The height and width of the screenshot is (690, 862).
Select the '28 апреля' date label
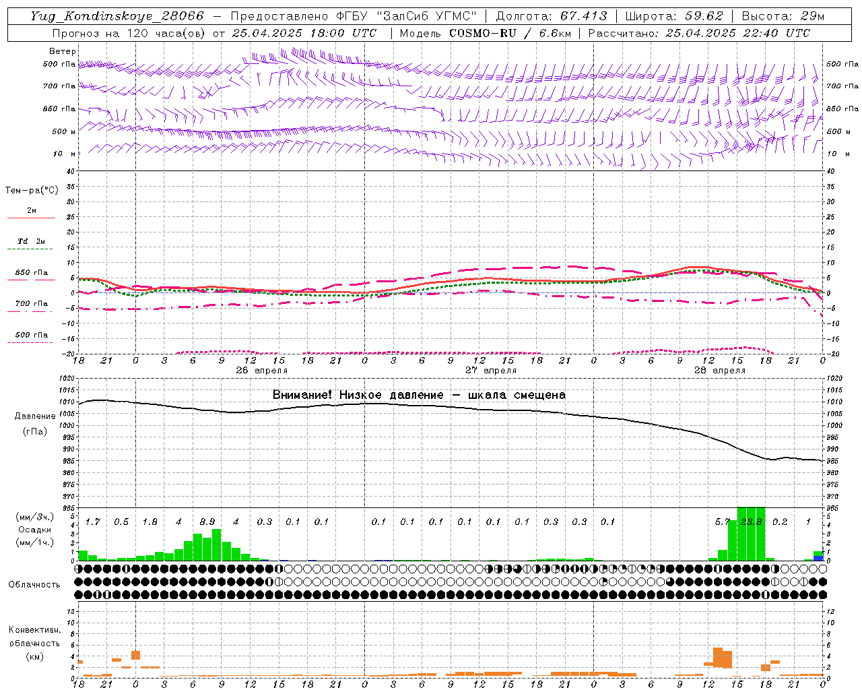coord(720,371)
